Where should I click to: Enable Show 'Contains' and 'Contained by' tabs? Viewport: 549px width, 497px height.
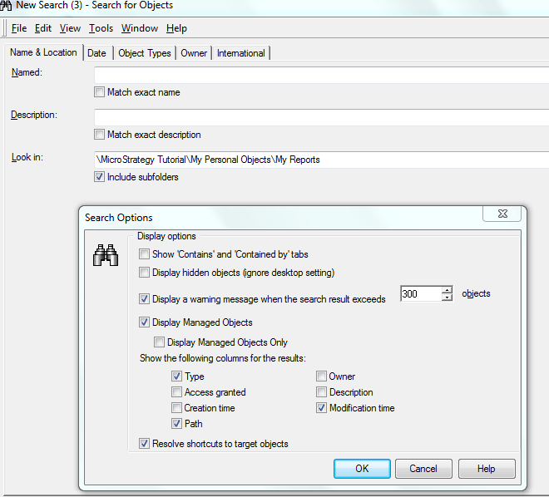click(x=144, y=254)
